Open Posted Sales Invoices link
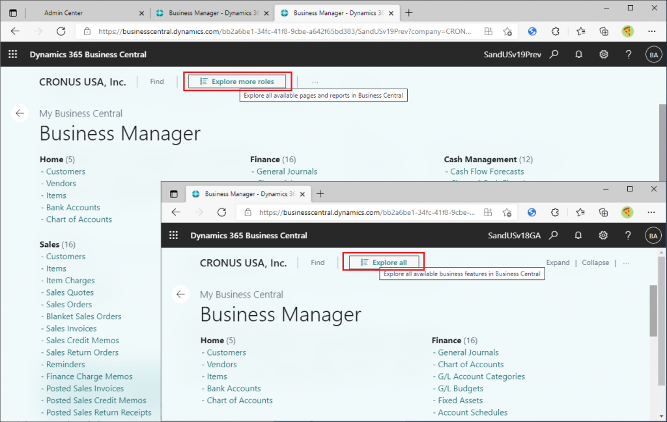Screen dimensions: 667x422 [x=85, y=388]
